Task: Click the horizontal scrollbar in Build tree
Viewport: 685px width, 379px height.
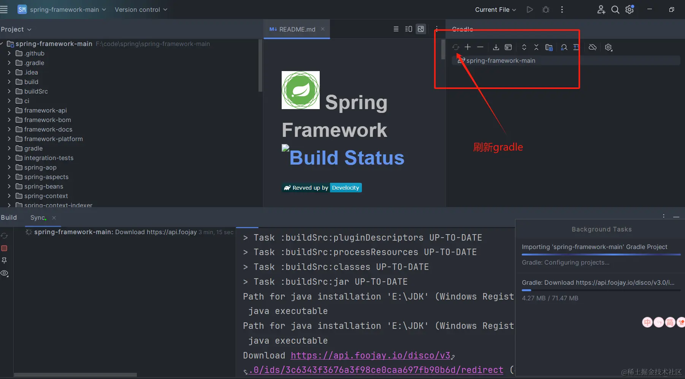Action: pyautogui.click(x=75, y=375)
